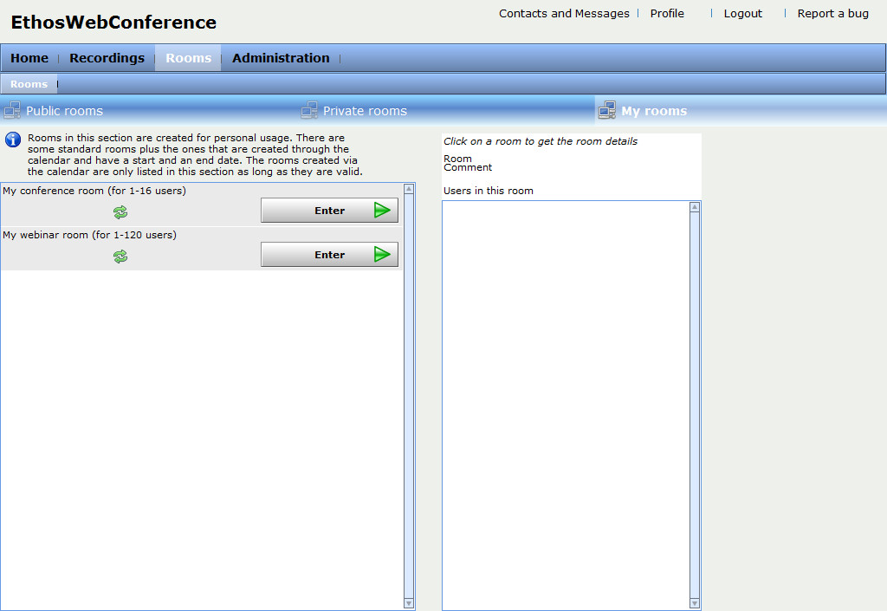887x611 pixels.
Task: Click the down arrow of the room list scrollbar
Action: click(x=408, y=604)
